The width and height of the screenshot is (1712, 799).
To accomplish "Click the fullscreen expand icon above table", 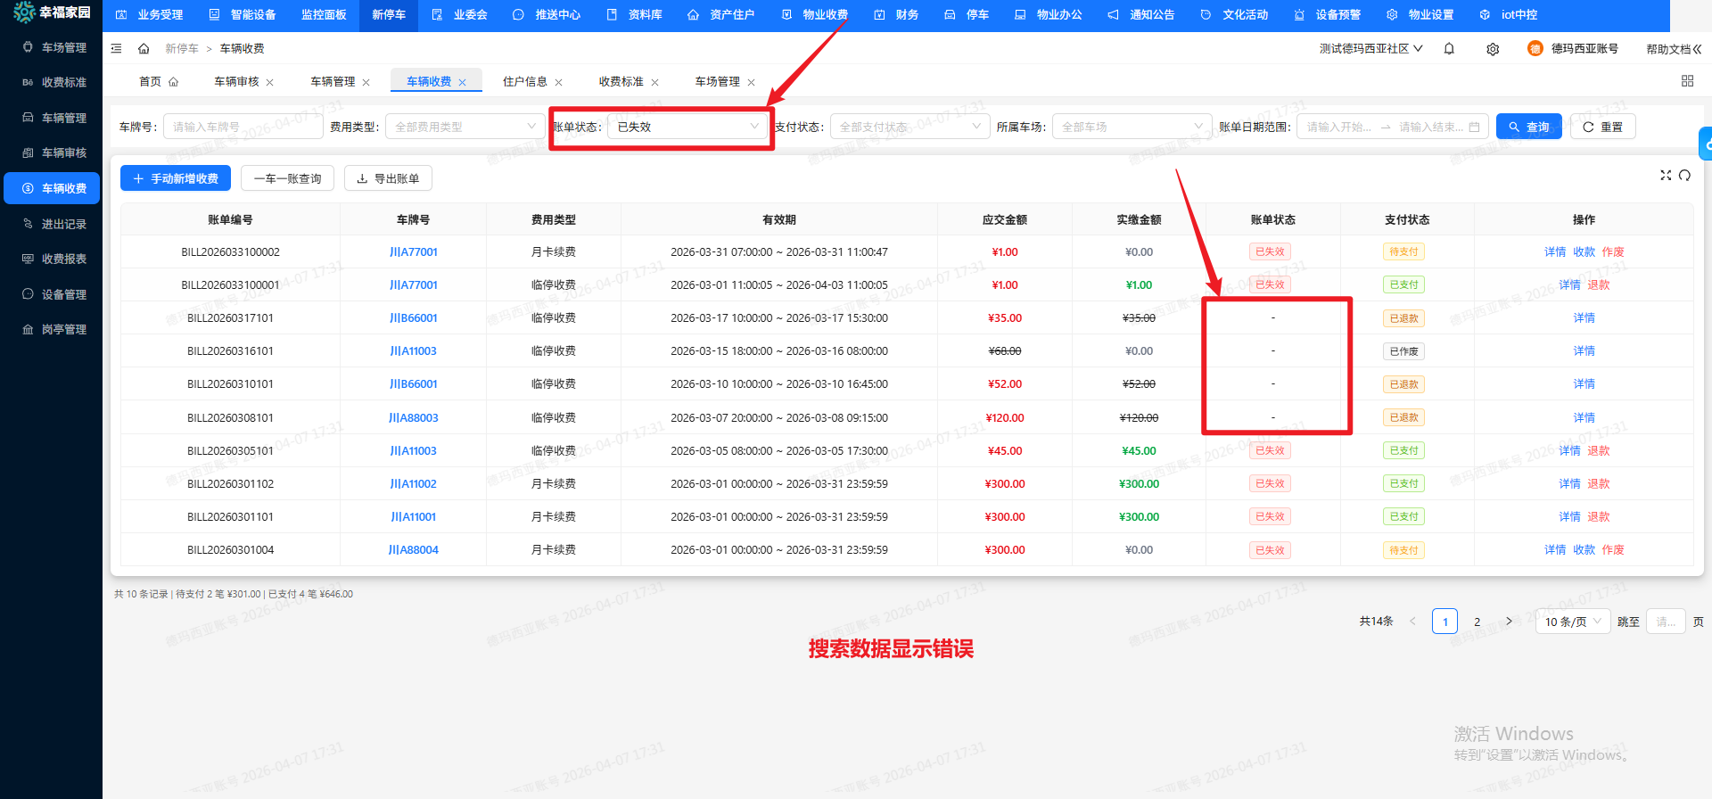I will 1665,176.
